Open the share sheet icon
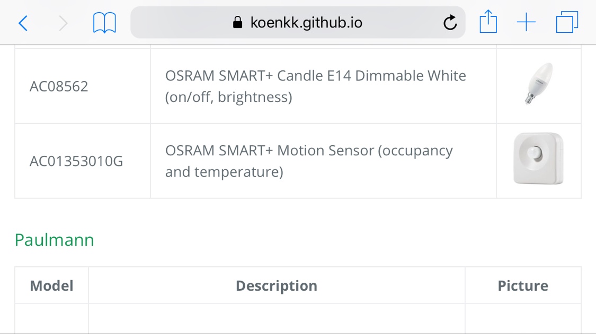 [x=488, y=22]
